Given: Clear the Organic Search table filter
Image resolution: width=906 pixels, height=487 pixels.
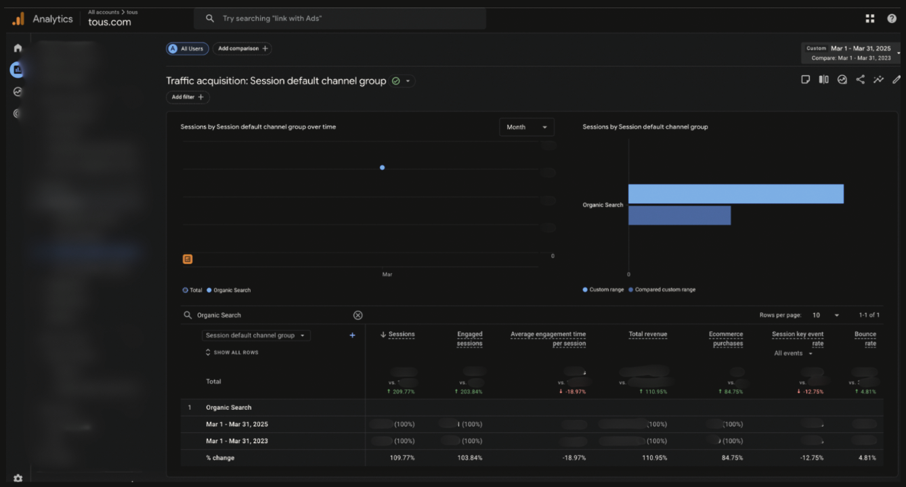Looking at the screenshot, I should point(358,315).
